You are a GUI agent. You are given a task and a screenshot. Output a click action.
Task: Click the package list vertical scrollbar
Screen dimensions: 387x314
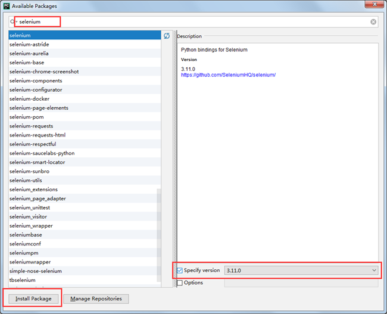pyautogui.click(x=159, y=235)
